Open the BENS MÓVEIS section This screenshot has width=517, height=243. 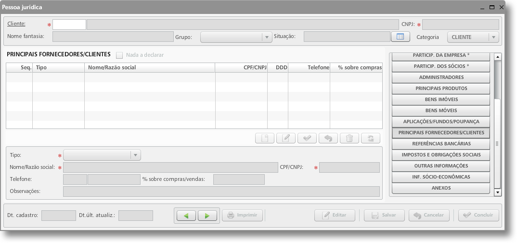tap(441, 111)
